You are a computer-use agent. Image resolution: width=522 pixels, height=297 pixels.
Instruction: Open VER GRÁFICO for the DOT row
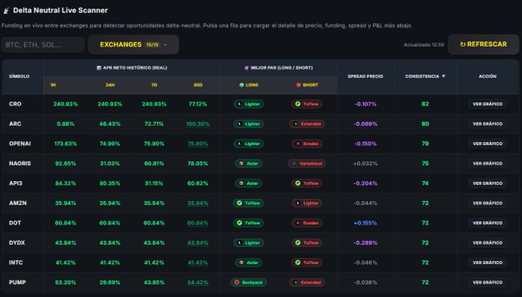(487, 223)
